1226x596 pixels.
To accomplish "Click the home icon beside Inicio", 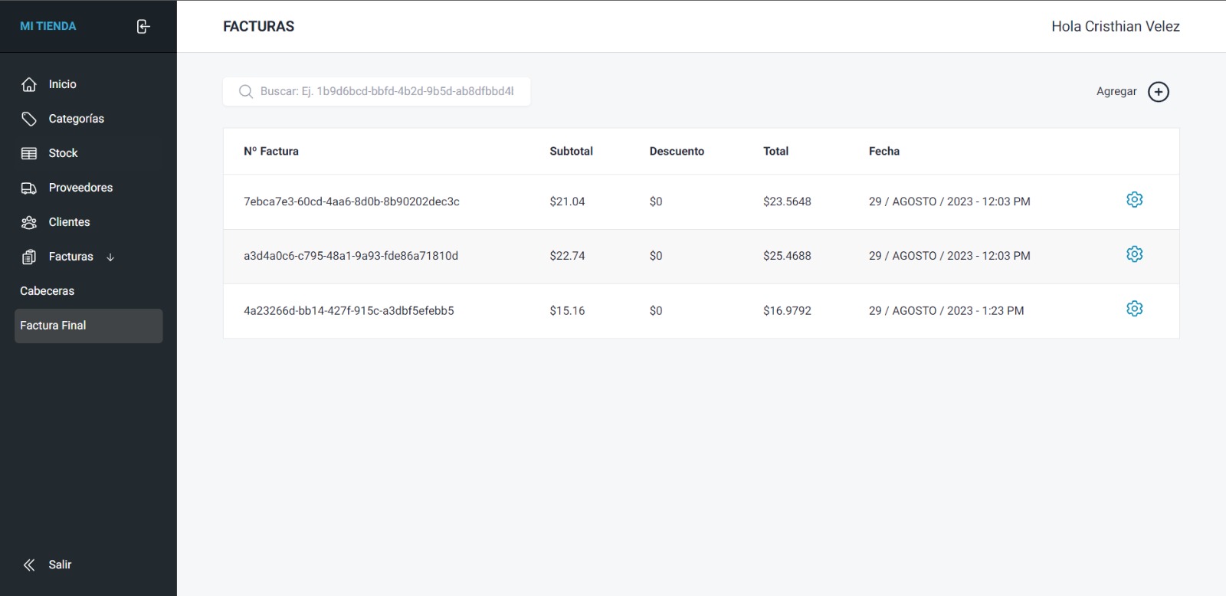I will point(29,84).
